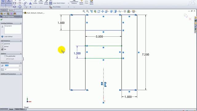Expand the Linear Sketch Pattern dropdown
The image size is (197, 111).
click(68, 3)
